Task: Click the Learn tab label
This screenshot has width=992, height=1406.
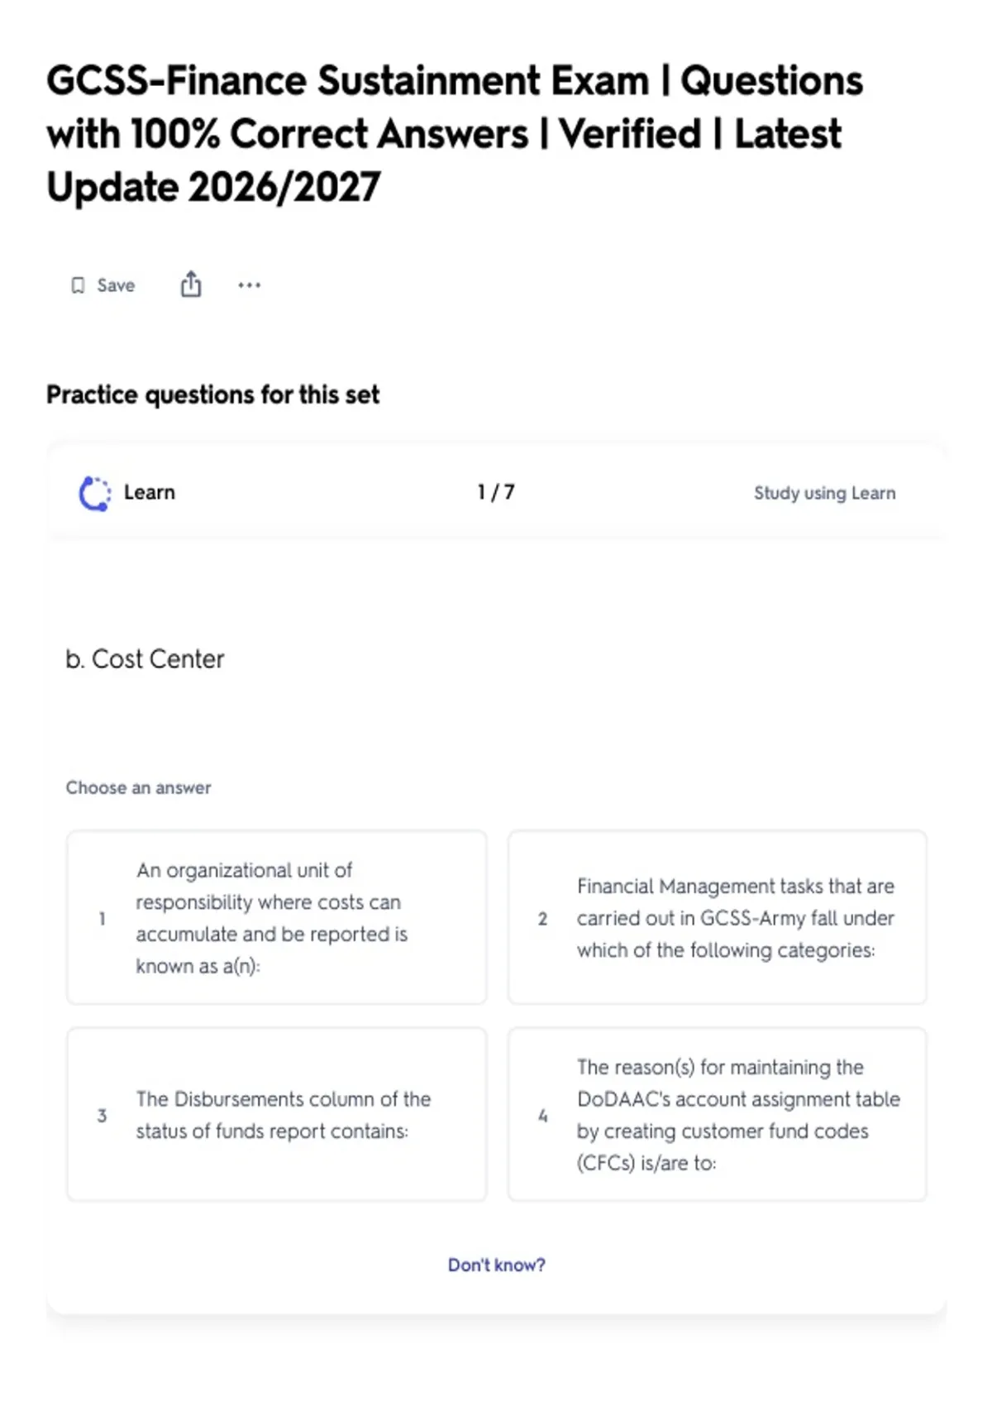Action: [150, 492]
